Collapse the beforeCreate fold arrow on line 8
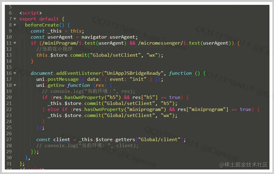Screen dimensions: 274x174 click(15, 25)
